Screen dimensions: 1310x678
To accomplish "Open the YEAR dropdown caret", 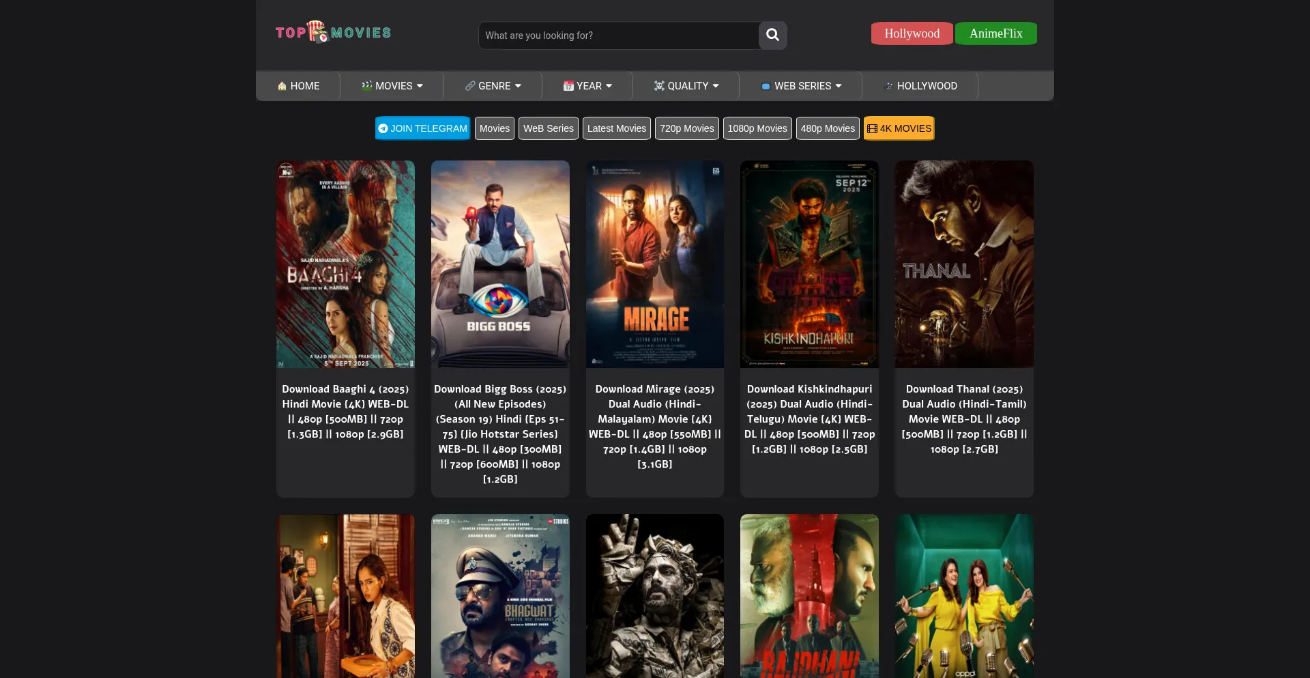I will [609, 86].
